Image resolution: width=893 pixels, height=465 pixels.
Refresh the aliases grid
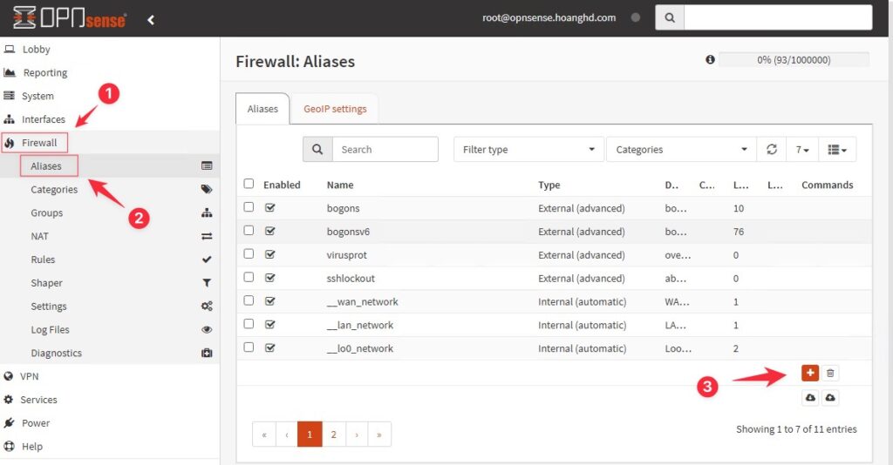[x=772, y=150]
